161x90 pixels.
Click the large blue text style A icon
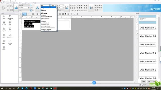pyautogui.click(x=37, y=8)
